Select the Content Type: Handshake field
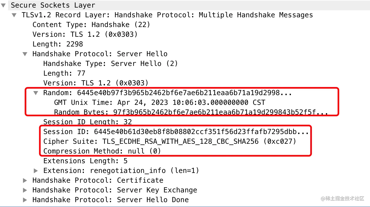The height and width of the screenshot is (207, 370). [91, 25]
